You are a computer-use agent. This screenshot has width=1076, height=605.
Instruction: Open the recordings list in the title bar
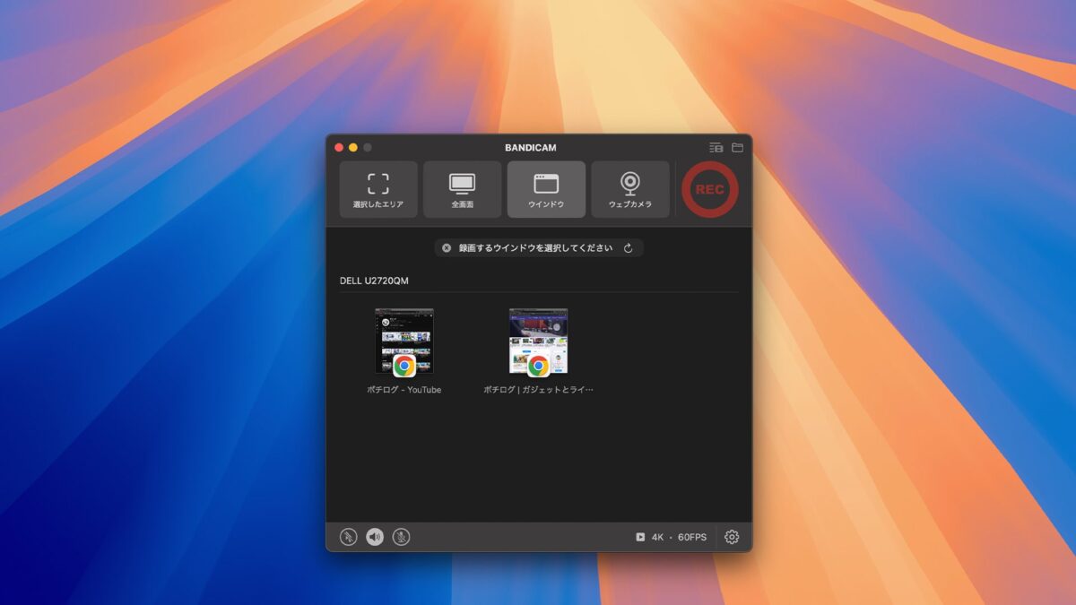[x=715, y=147]
